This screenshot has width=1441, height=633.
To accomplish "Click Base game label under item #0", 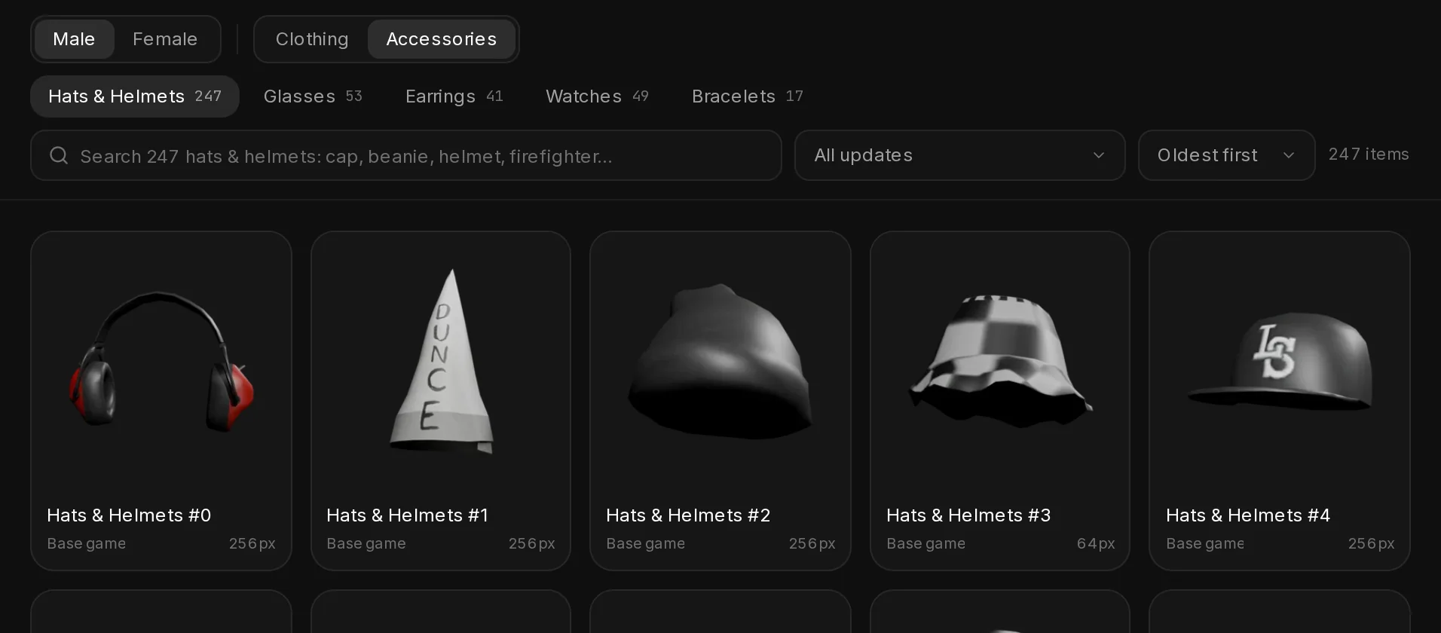I will [x=87, y=543].
